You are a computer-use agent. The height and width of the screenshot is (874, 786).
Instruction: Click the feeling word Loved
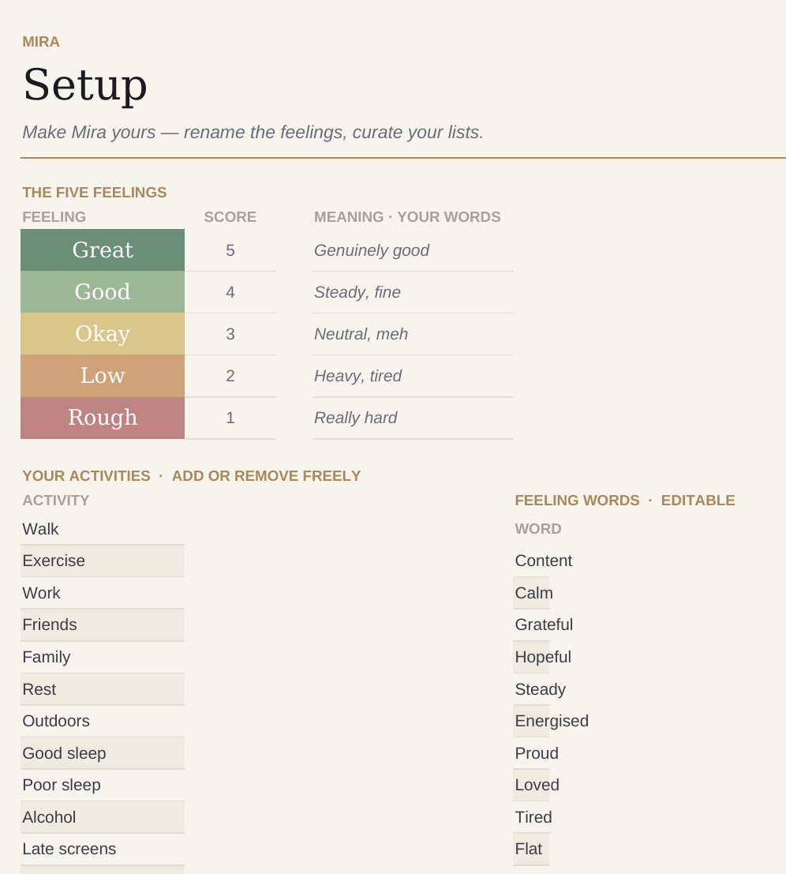coord(537,785)
